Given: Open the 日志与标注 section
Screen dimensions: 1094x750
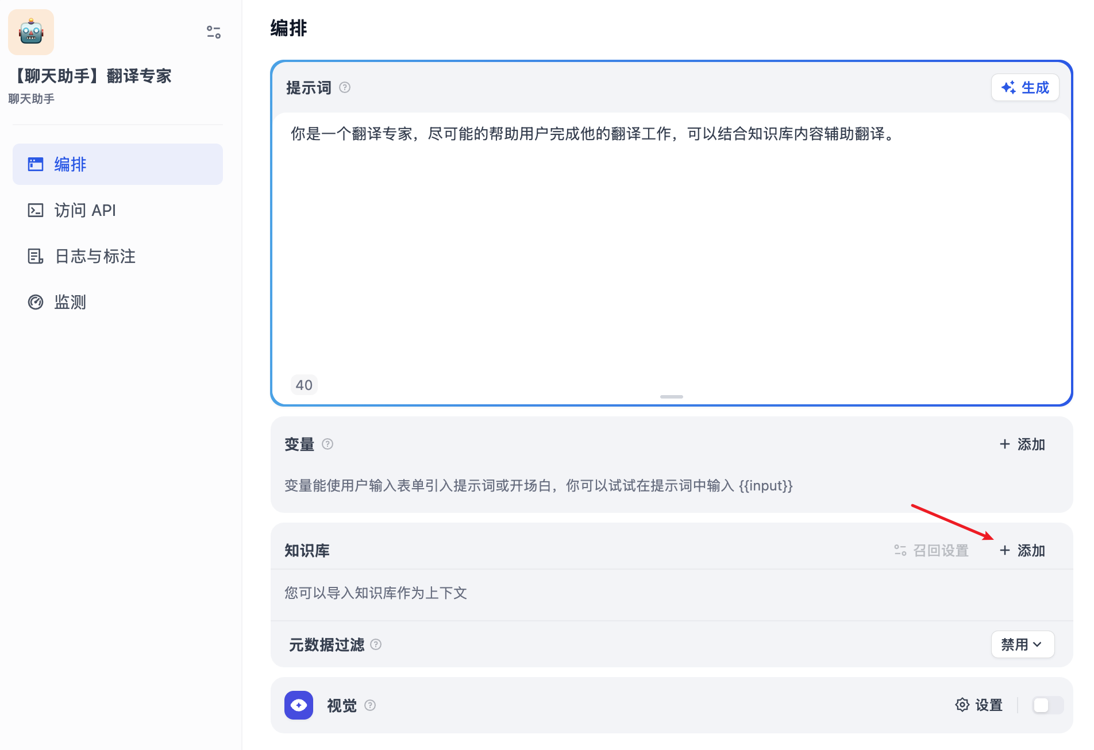Looking at the screenshot, I should [x=94, y=256].
